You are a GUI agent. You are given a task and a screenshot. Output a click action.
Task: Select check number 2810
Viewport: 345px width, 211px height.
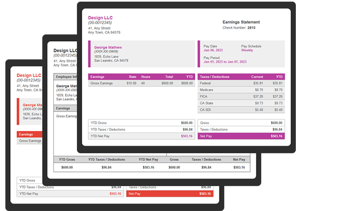[251, 28]
